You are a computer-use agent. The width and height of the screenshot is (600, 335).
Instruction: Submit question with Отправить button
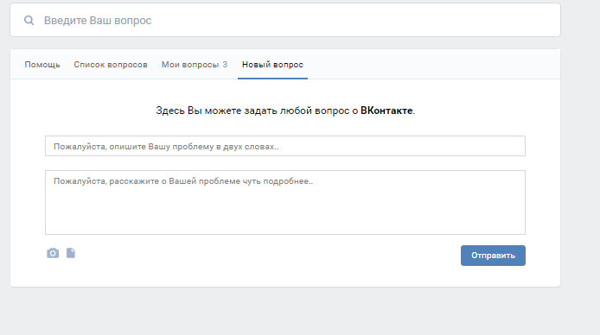tap(493, 256)
